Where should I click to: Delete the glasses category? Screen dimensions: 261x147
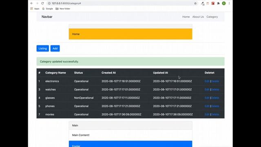[215, 98]
